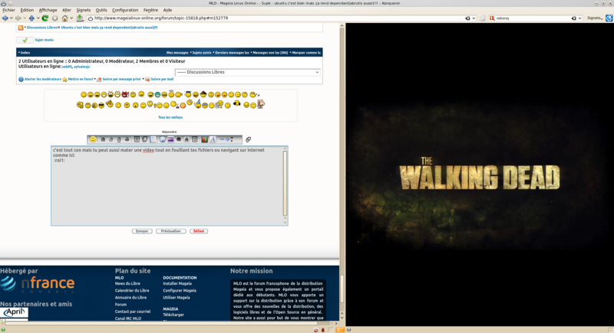Reload the page with green refresh icon
Image resolution: width=614 pixels, height=333 pixels.
coord(45,18)
